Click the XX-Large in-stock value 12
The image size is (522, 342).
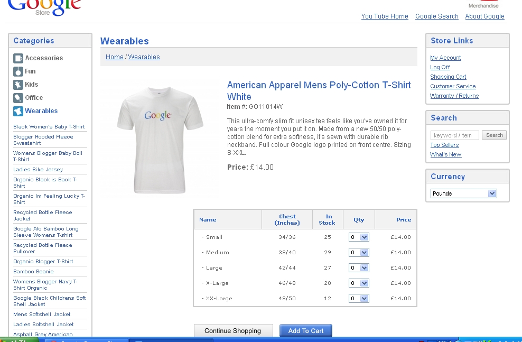click(328, 298)
